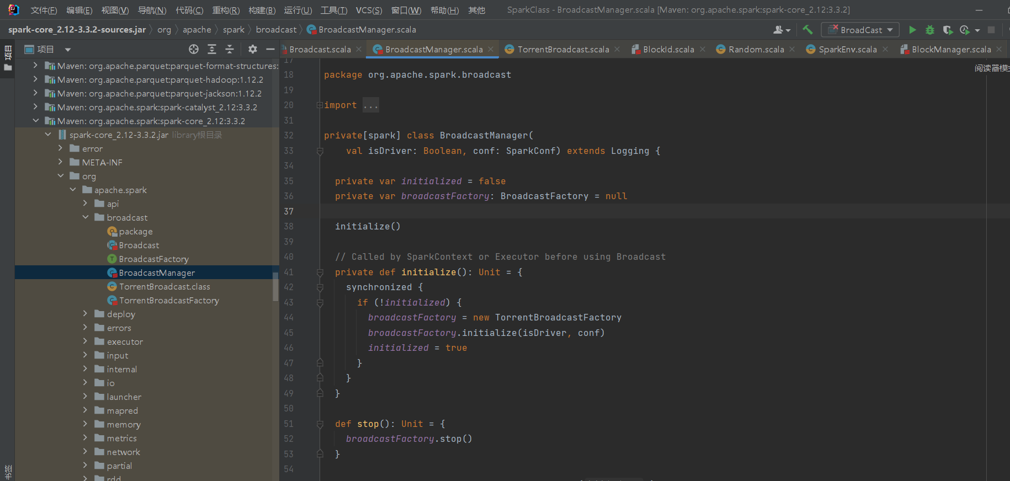
Task: Collapse the broadcast package folder
Action: pyautogui.click(x=85, y=217)
